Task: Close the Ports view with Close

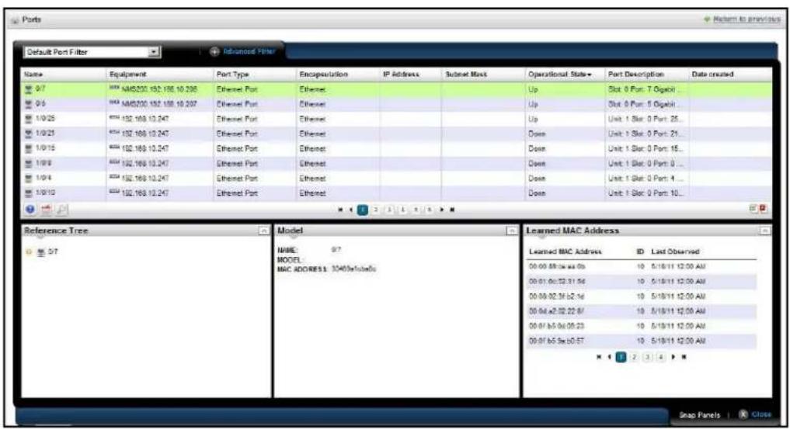Action: pos(755,414)
